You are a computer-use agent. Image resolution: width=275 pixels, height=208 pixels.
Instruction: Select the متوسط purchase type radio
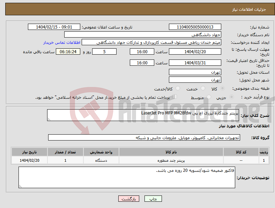tap(209, 97)
